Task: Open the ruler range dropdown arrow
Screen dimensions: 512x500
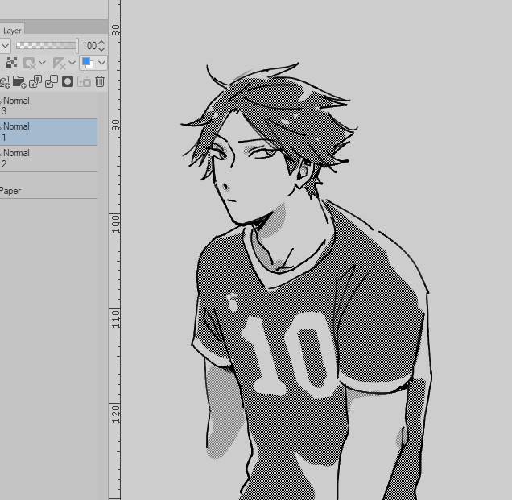Action: [x=72, y=63]
